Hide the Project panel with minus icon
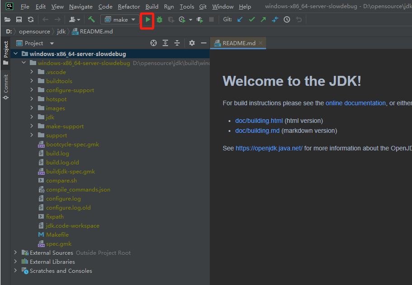This screenshot has height=285, width=412. pyautogui.click(x=204, y=43)
